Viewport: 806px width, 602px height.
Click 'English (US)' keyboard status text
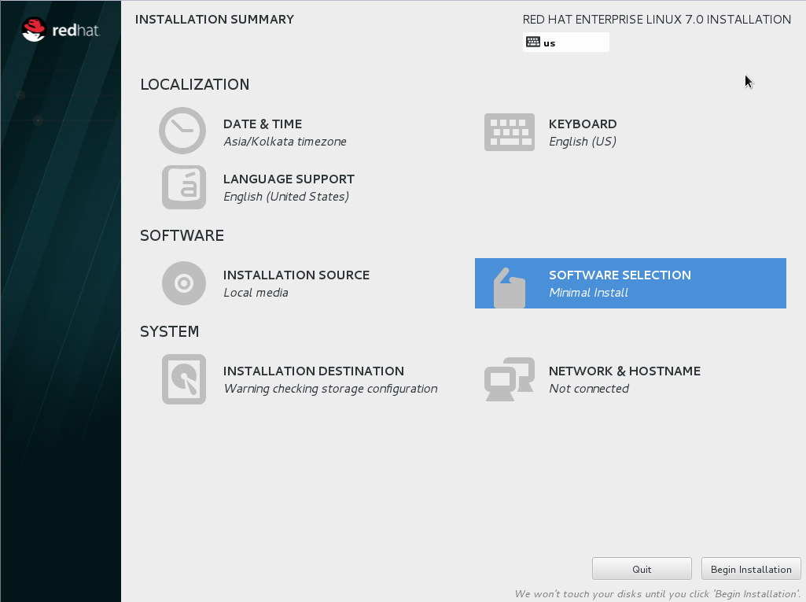pyautogui.click(x=583, y=142)
